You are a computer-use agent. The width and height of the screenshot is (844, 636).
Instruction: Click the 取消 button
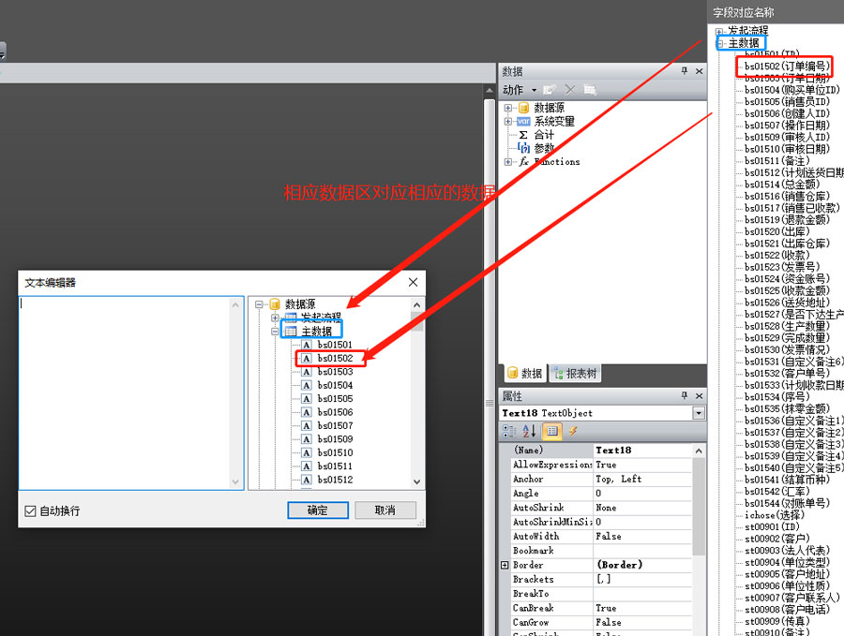(384, 510)
